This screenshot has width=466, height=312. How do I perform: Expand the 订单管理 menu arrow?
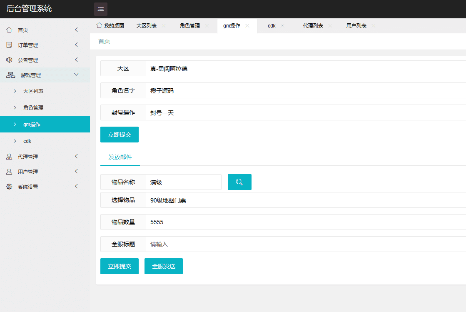click(x=76, y=45)
